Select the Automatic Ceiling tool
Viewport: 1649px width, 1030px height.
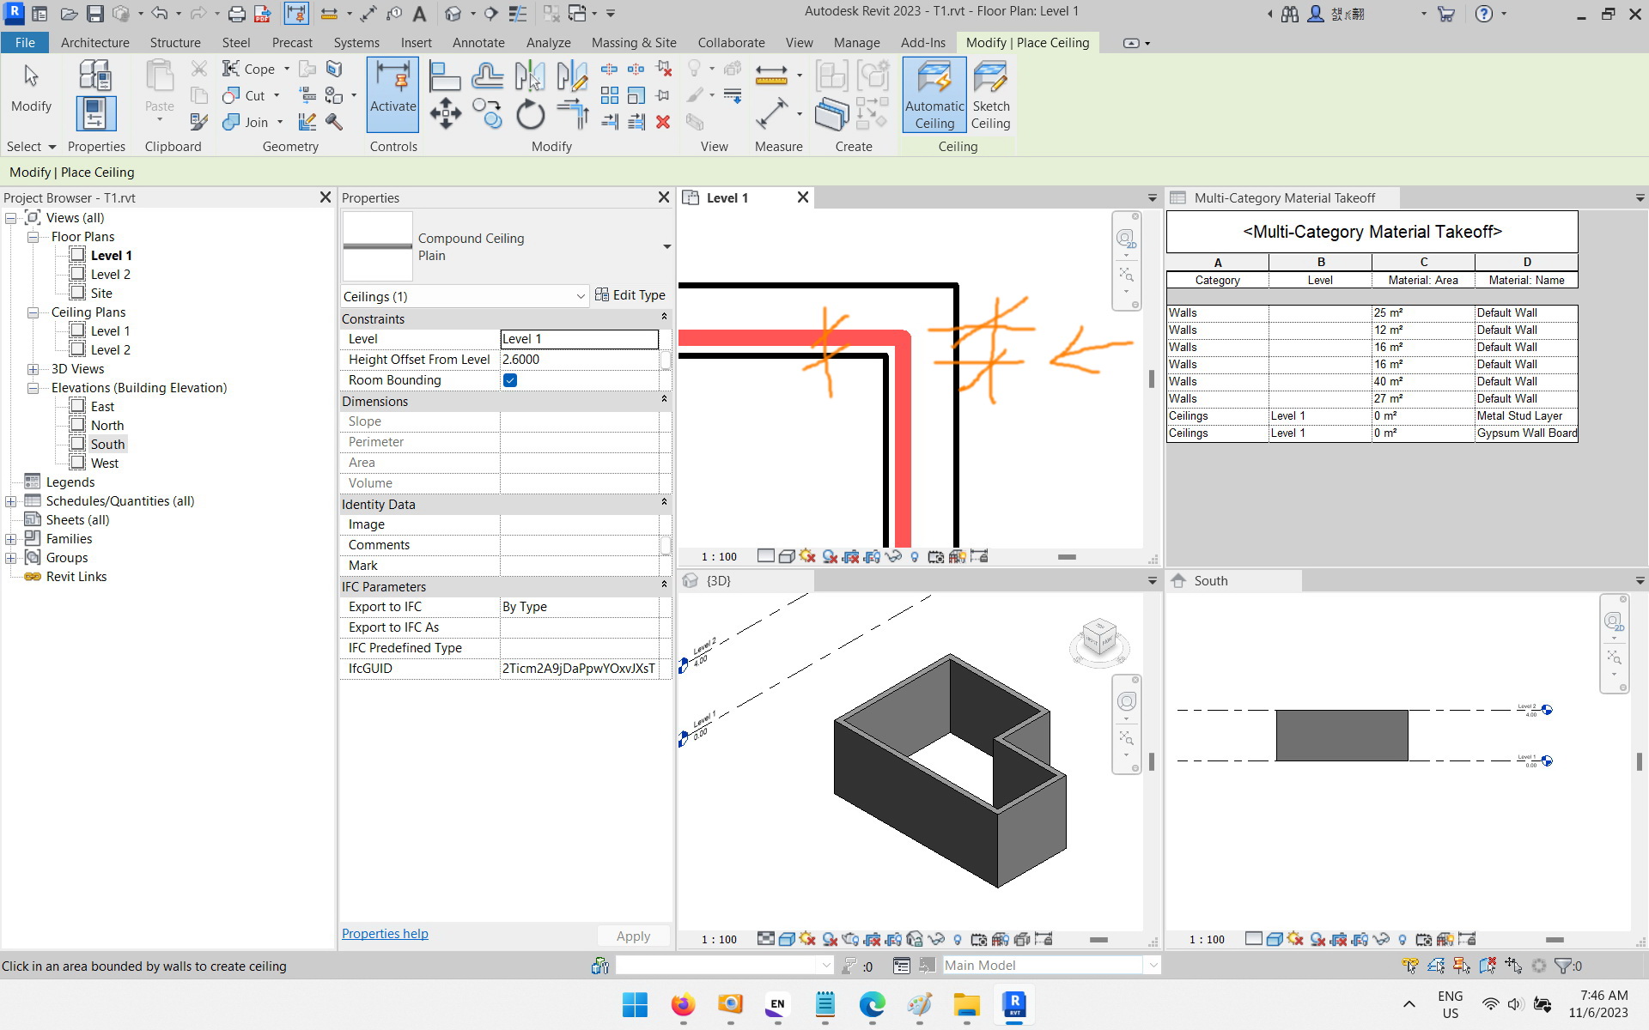934,94
